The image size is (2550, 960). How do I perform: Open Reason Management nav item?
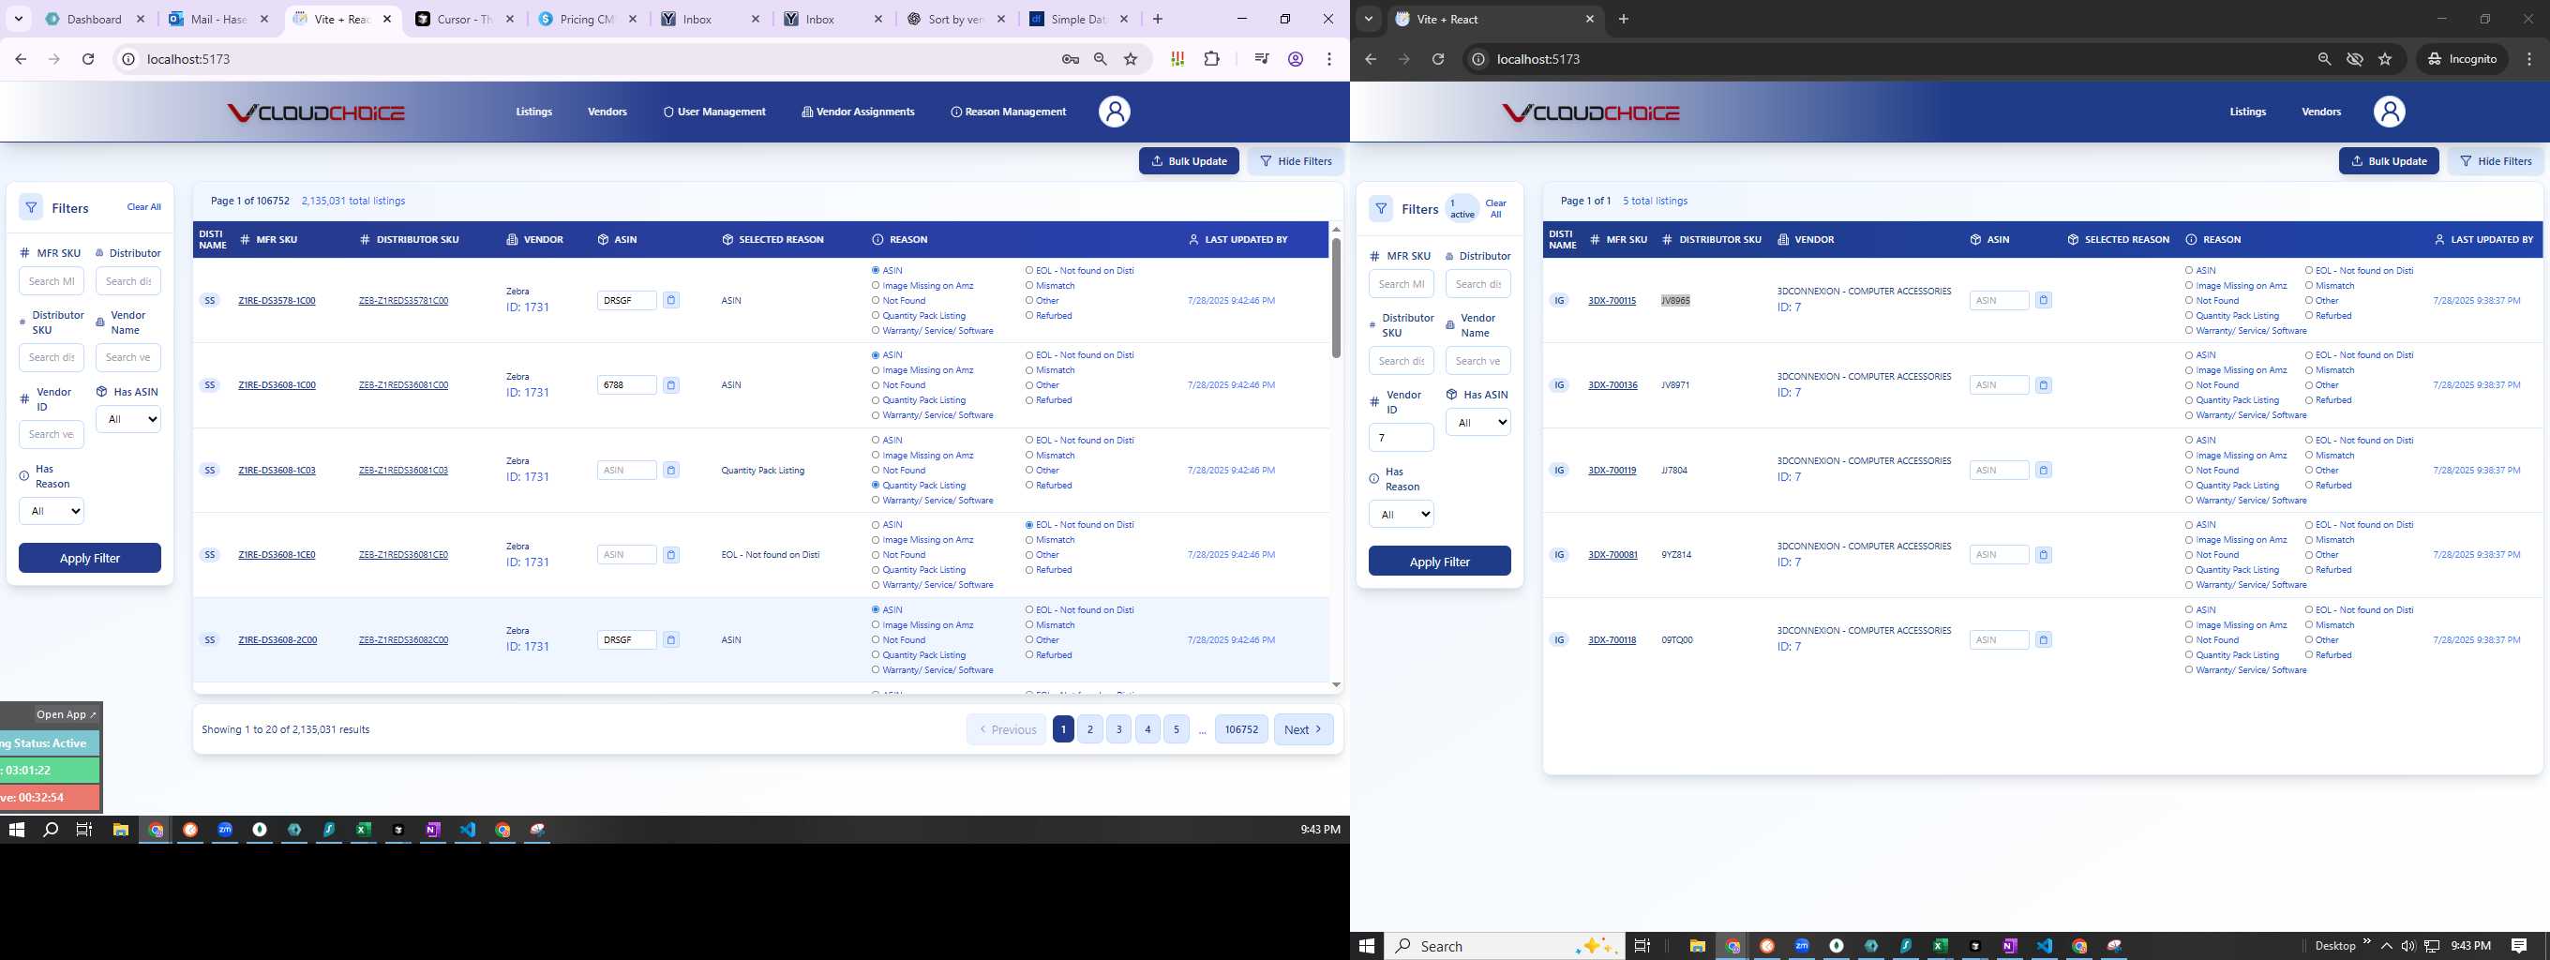[x=1008, y=112]
